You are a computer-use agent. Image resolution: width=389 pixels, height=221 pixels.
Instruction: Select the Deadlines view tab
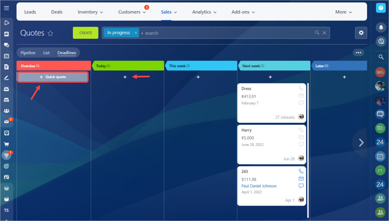click(x=67, y=53)
